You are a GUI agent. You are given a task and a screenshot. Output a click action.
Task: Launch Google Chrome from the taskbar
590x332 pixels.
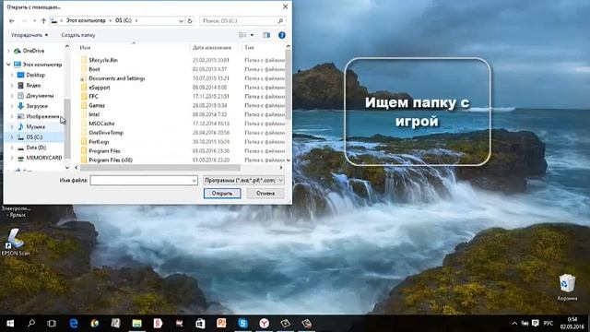click(x=94, y=323)
